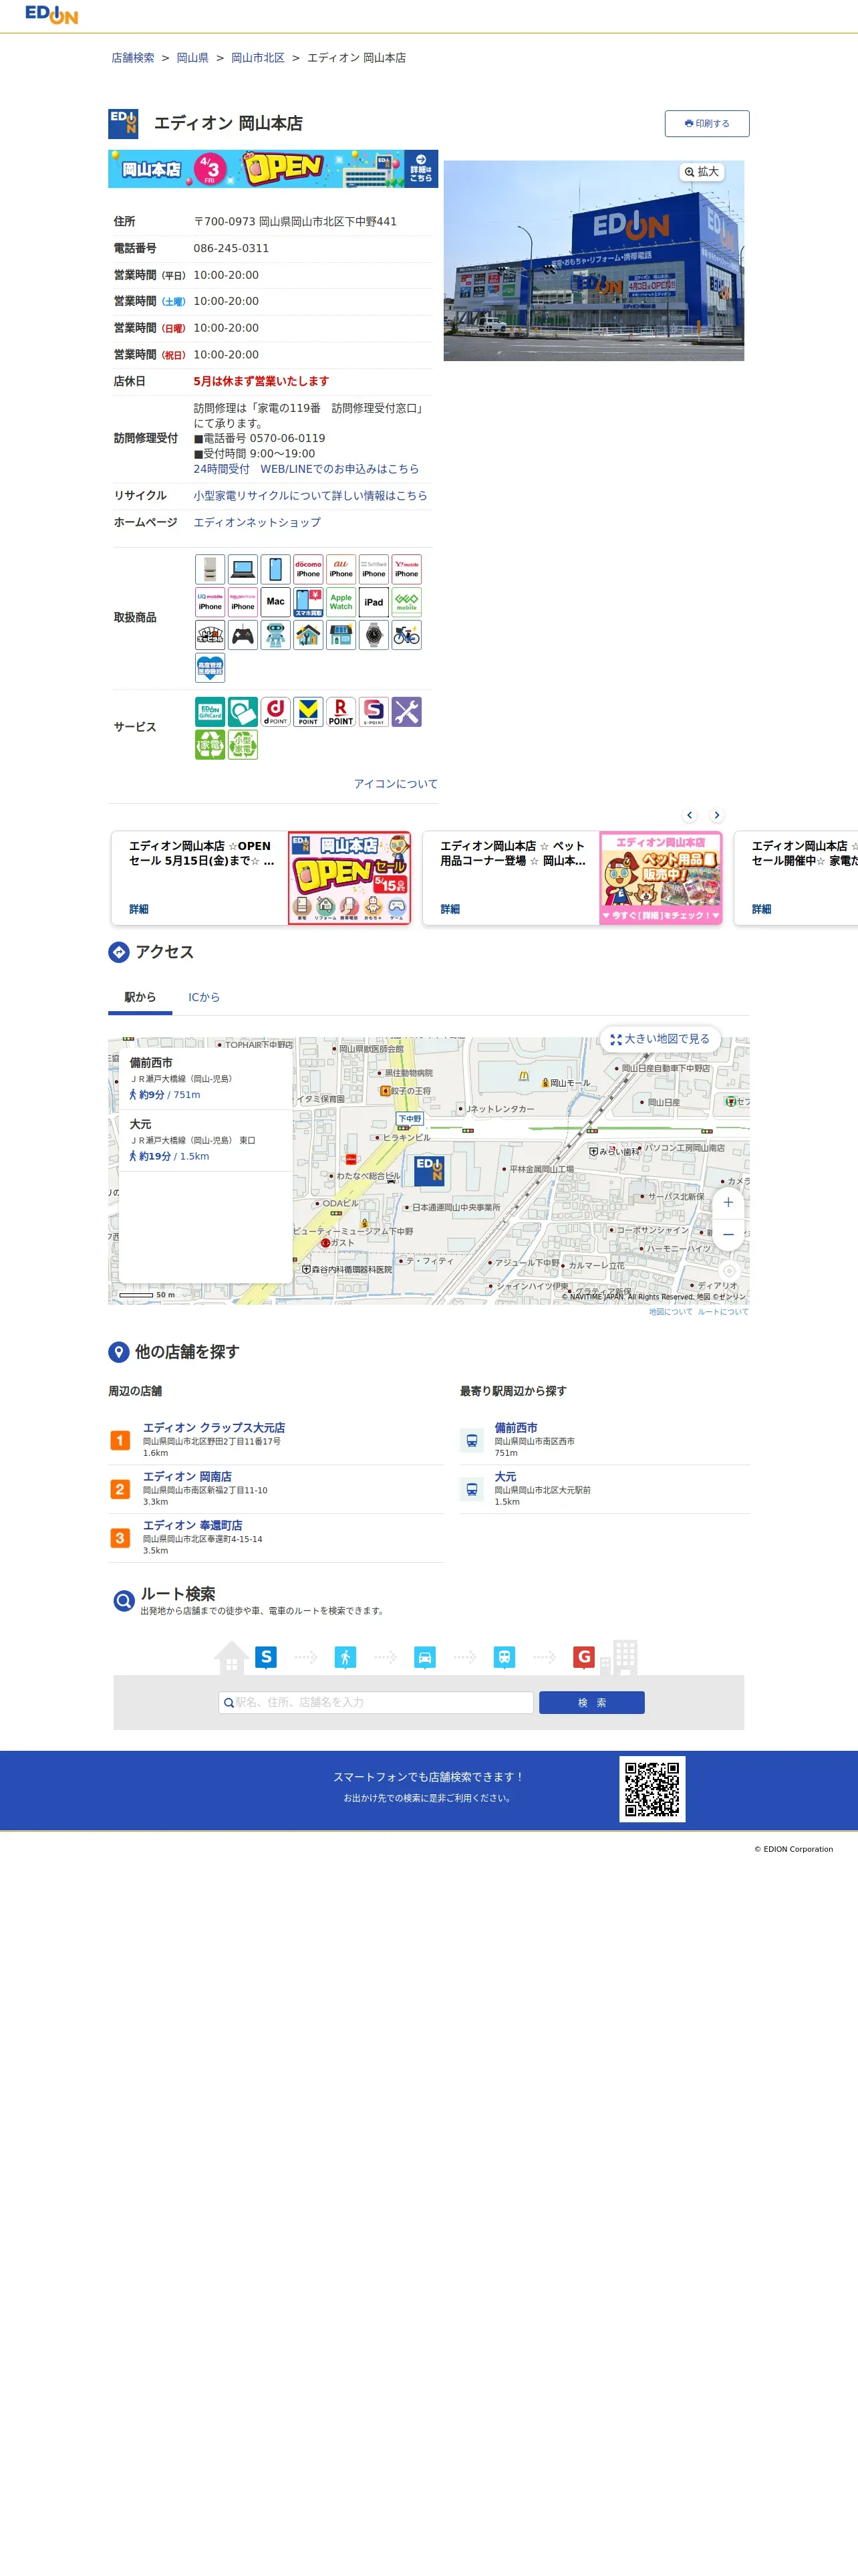The height and width of the screenshot is (2576, 858).
Task: Click the 岡山本店 OPEN banner image
Action: (273, 169)
